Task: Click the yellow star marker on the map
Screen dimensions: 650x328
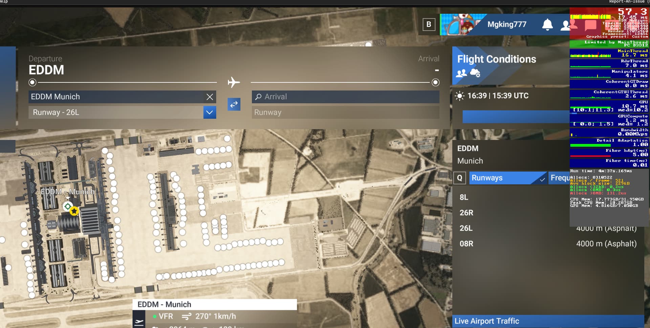Action: pos(74,211)
